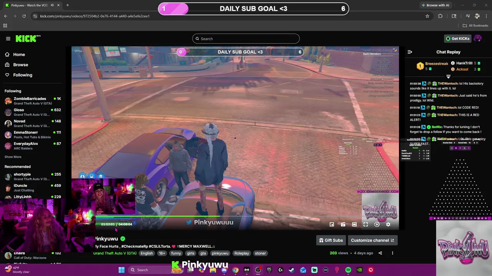Click the stoner tag
The image size is (492, 276).
(x=260, y=253)
